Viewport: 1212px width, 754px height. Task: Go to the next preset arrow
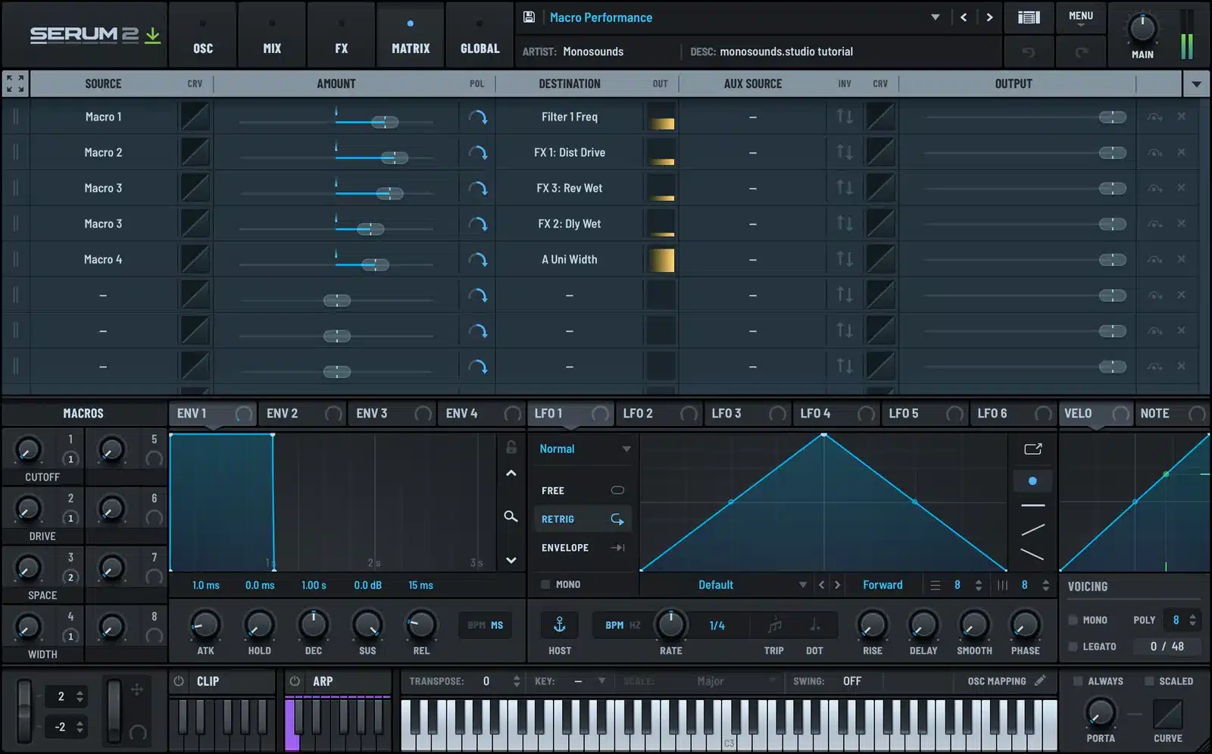[989, 17]
